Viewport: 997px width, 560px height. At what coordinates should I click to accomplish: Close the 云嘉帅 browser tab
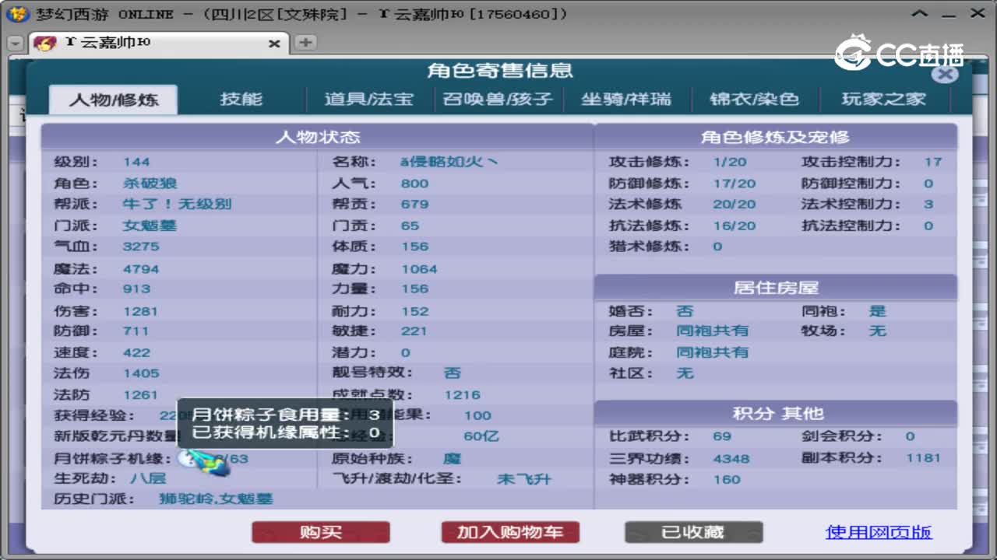(274, 44)
